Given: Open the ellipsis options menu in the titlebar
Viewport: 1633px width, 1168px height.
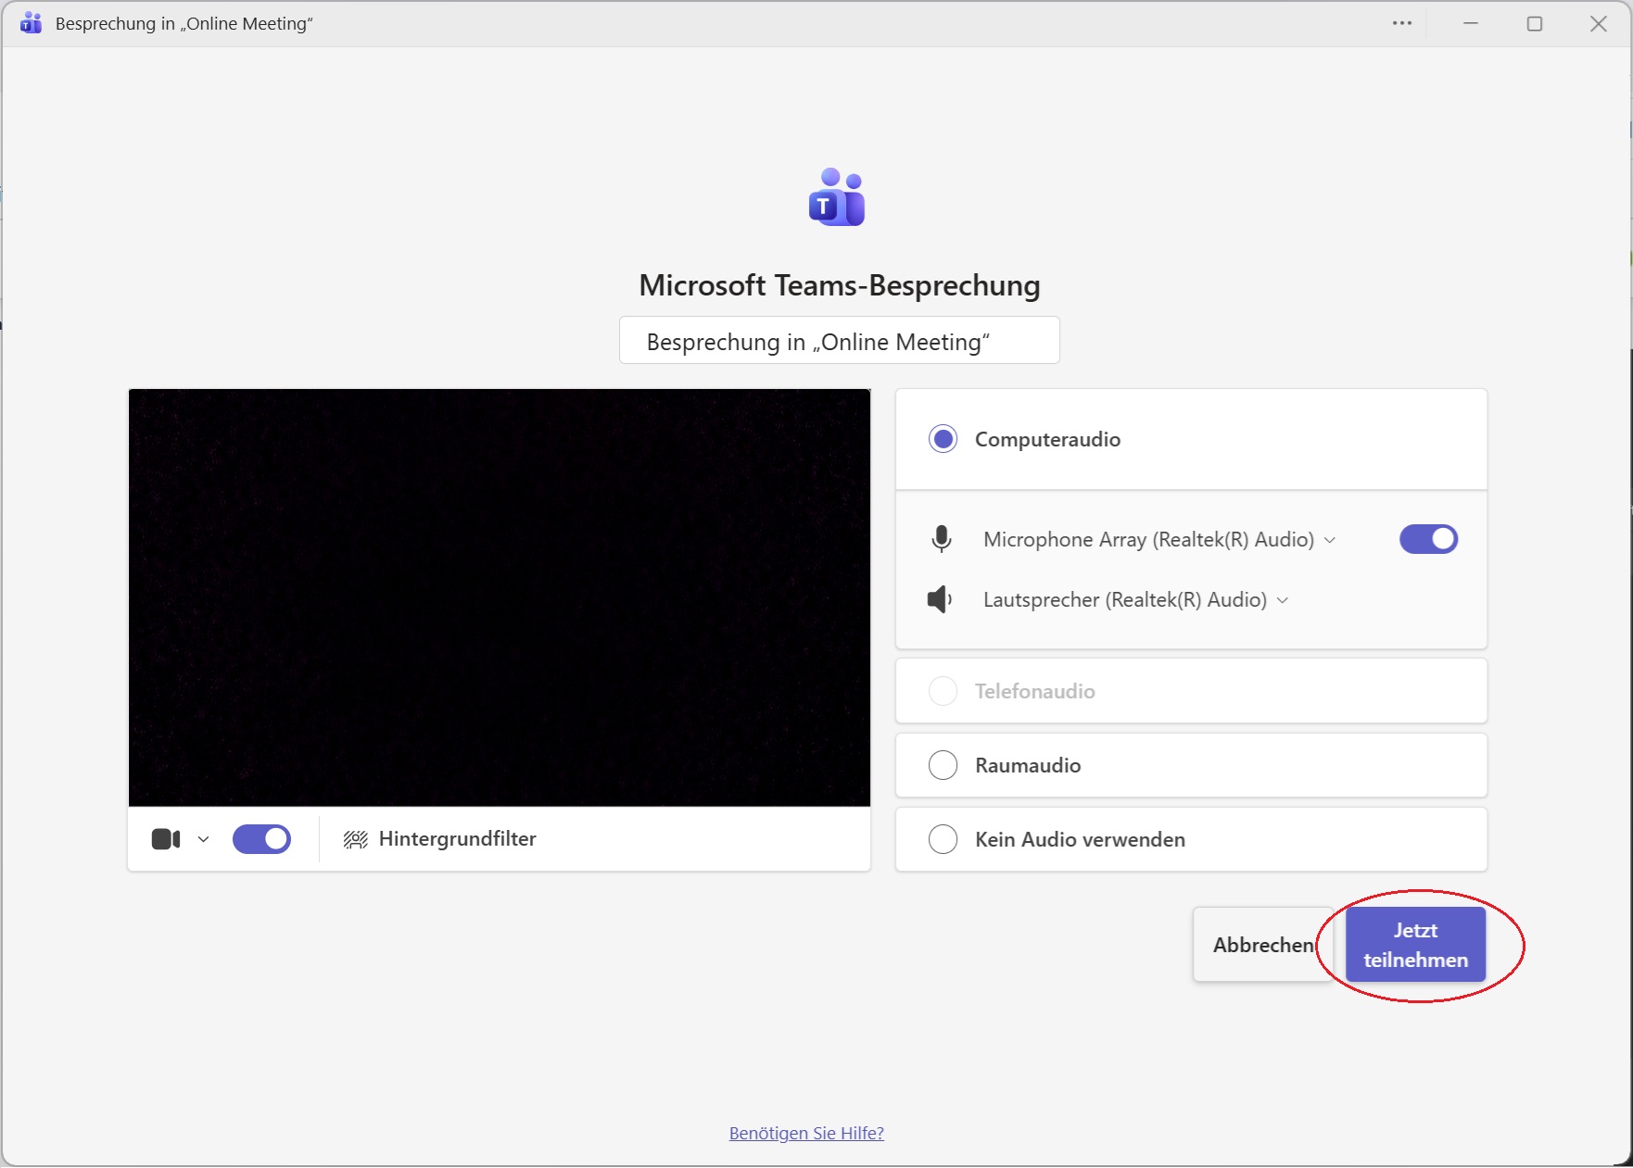Looking at the screenshot, I should tap(1402, 23).
